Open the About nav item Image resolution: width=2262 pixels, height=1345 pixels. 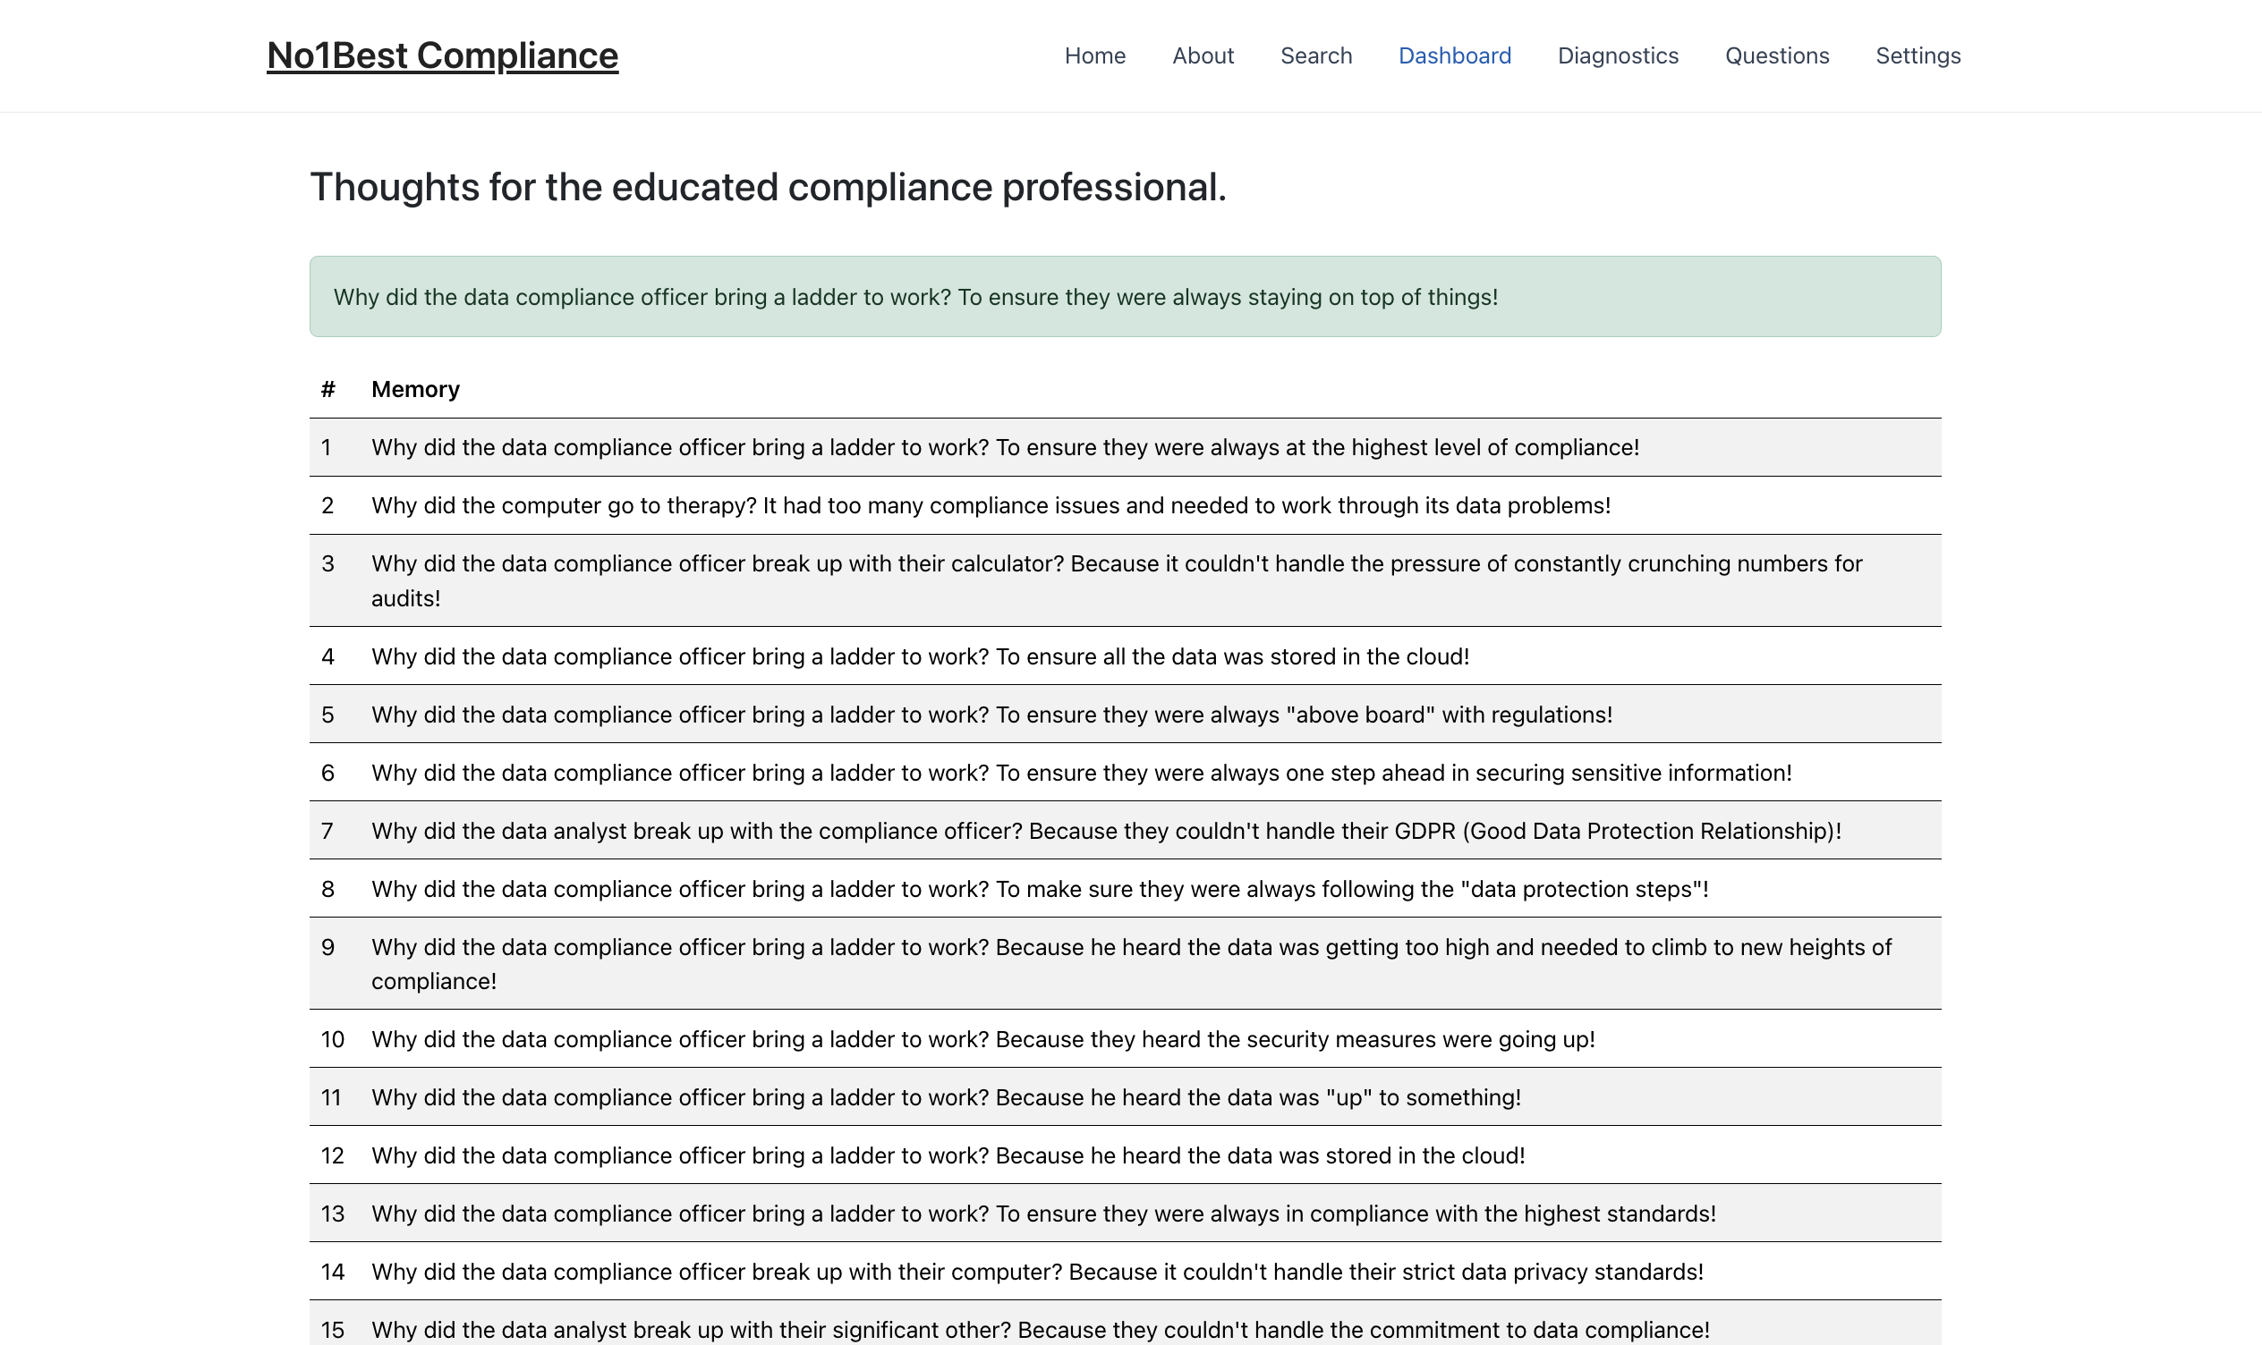pyautogui.click(x=1203, y=55)
